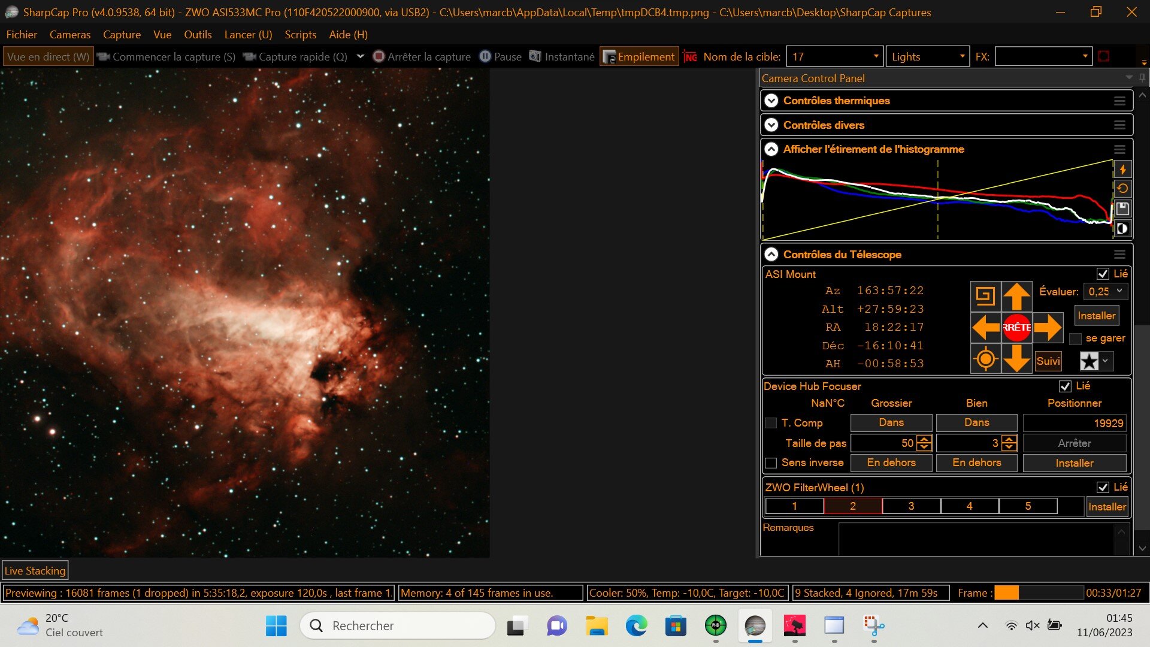Screen dimensions: 1150x647
Task: Click the right arrow to move mount
Action: click(x=1047, y=328)
